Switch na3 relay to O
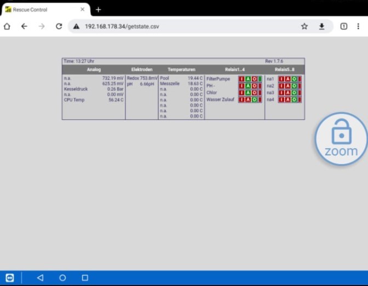The width and height of the screenshot is (368, 286). [294, 92]
